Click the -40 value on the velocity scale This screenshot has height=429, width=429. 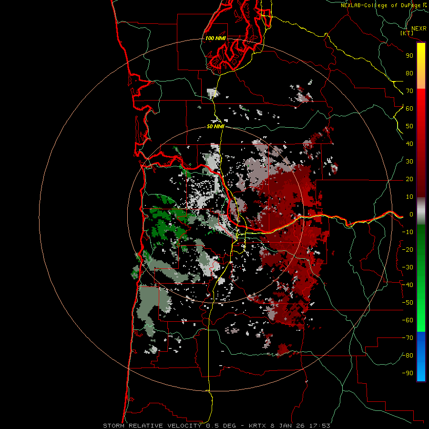point(408,285)
